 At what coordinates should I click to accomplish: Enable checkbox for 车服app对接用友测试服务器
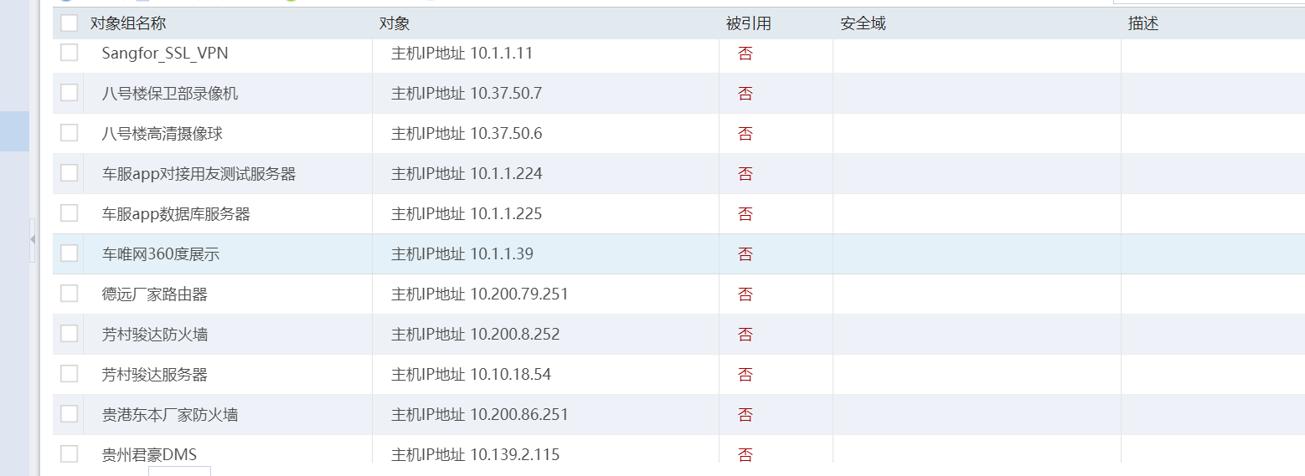69,173
